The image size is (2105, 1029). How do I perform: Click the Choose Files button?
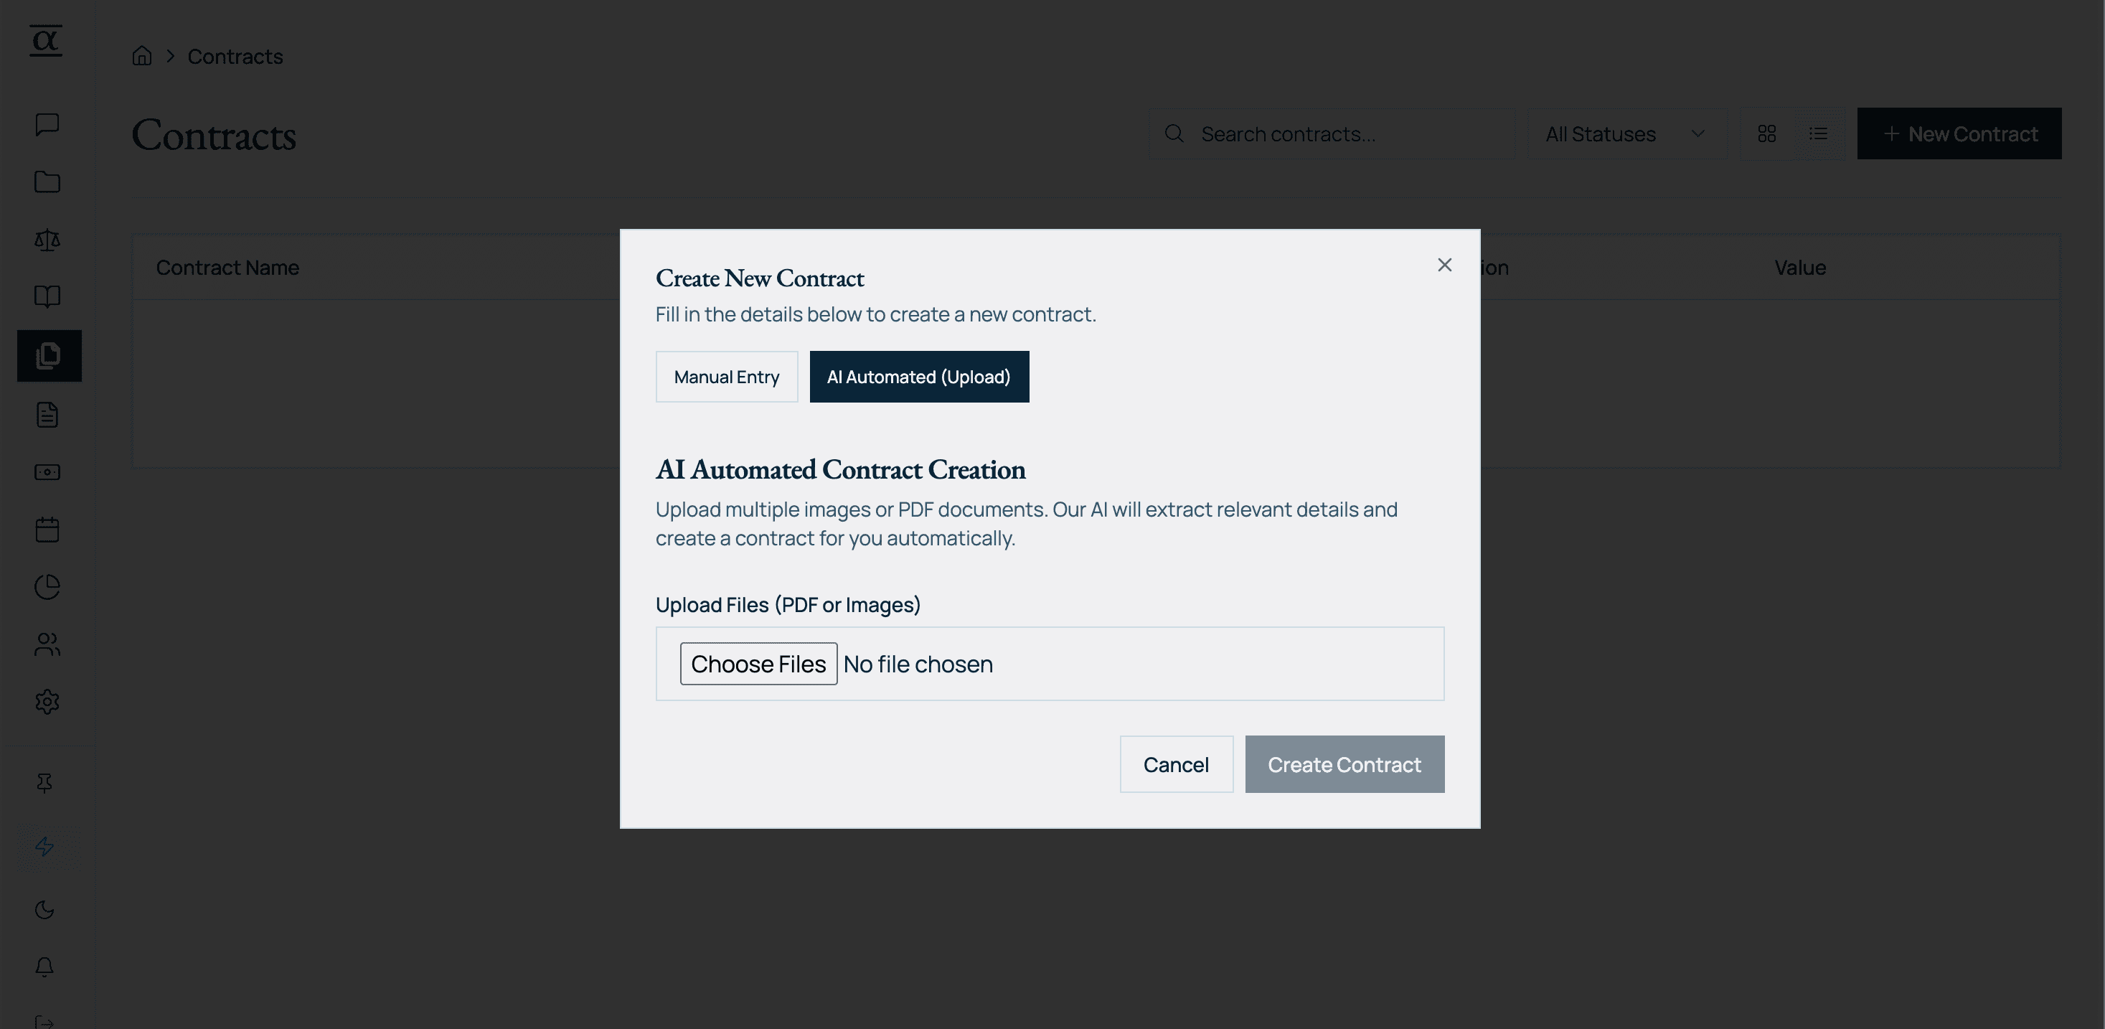click(x=758, y=664)
